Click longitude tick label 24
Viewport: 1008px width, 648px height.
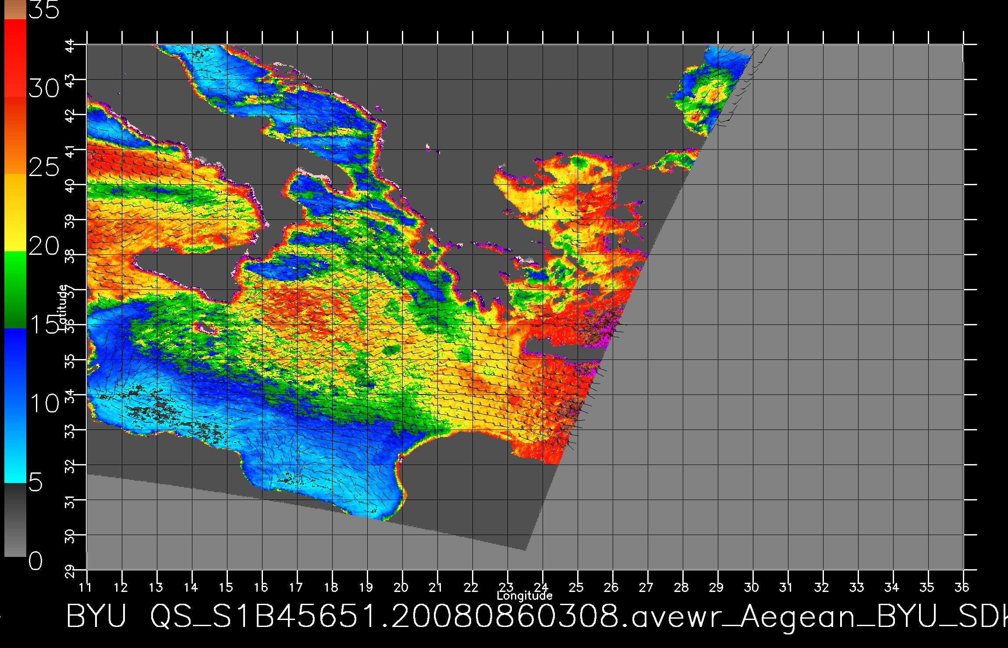tap(541, 587)
